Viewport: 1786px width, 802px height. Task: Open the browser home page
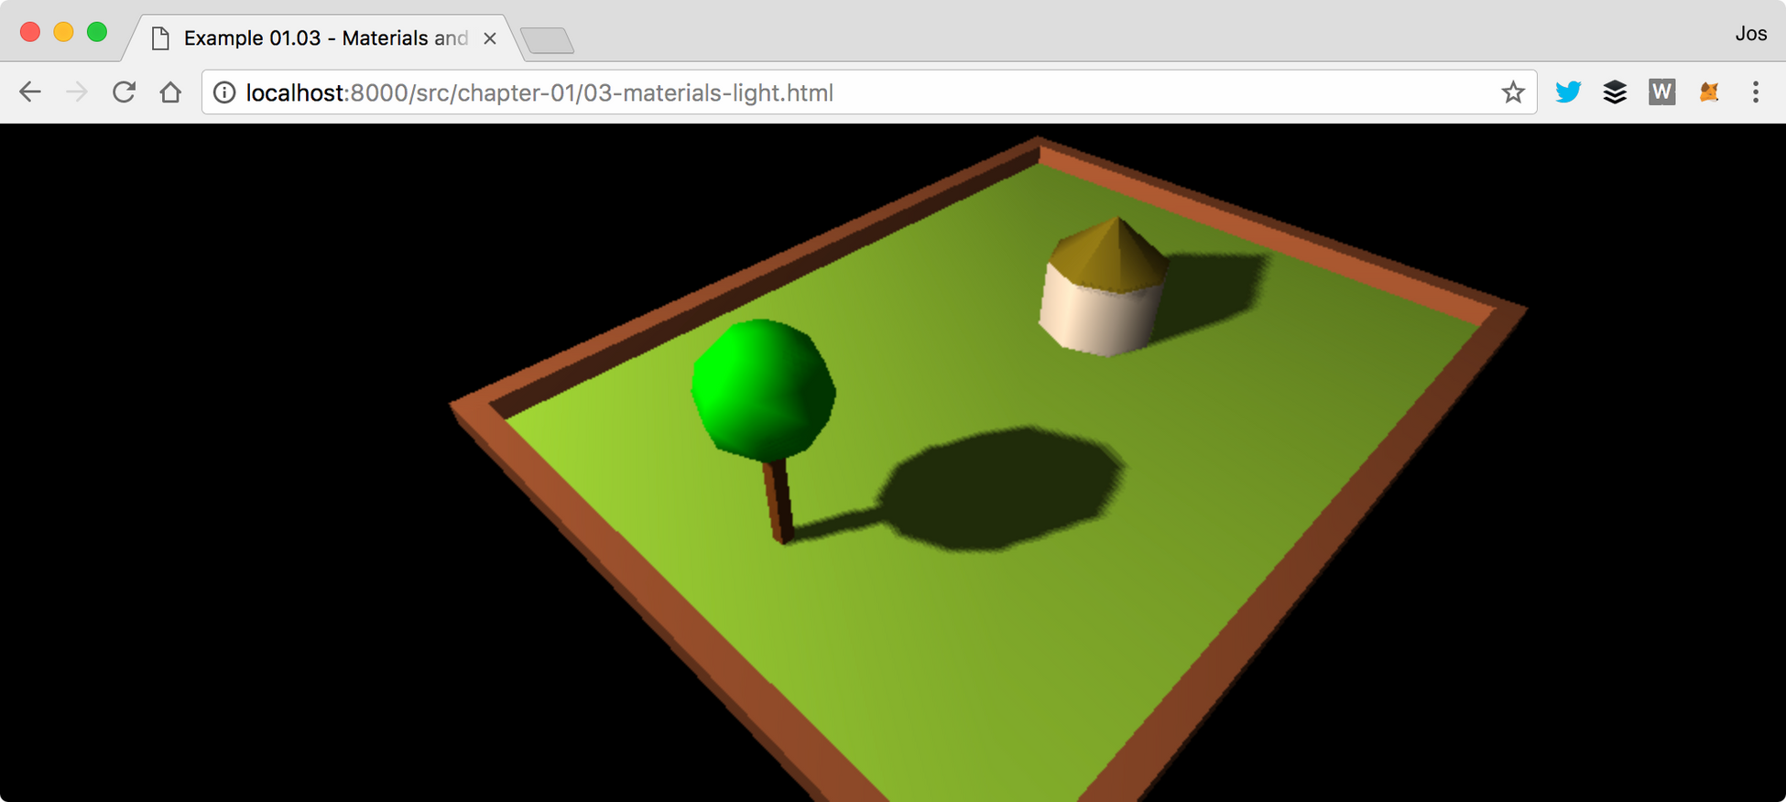coord(170,92)
